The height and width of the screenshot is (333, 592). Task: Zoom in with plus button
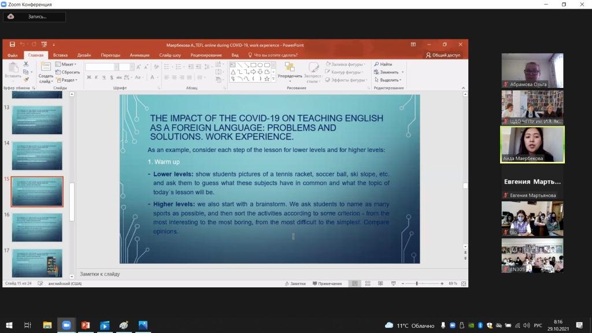pos(442,283)
